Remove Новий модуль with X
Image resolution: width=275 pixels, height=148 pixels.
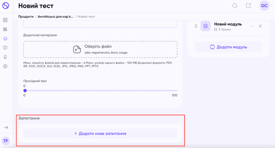[260, 26]
